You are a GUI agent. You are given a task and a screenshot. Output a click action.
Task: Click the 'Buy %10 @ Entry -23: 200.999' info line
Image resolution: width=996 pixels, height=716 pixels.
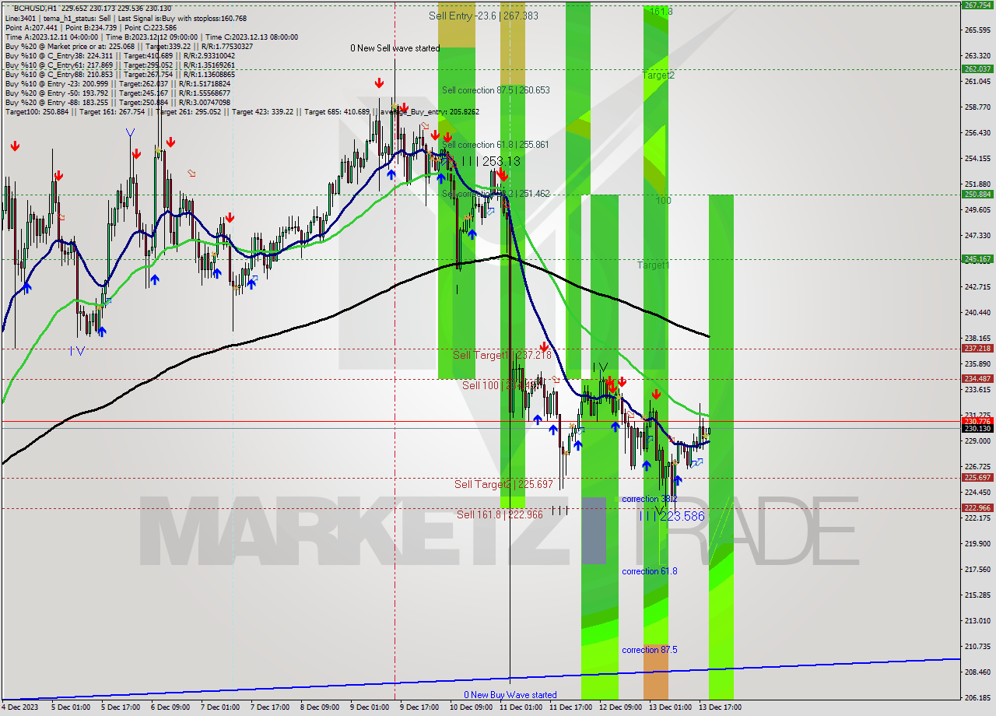(x=117, y=84)
